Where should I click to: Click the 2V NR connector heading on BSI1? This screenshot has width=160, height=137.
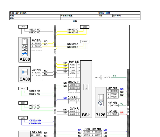pos(74,109)
